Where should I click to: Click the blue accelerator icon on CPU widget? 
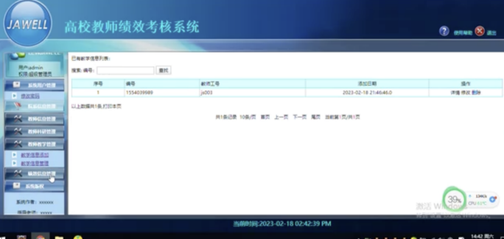(492, 199)
